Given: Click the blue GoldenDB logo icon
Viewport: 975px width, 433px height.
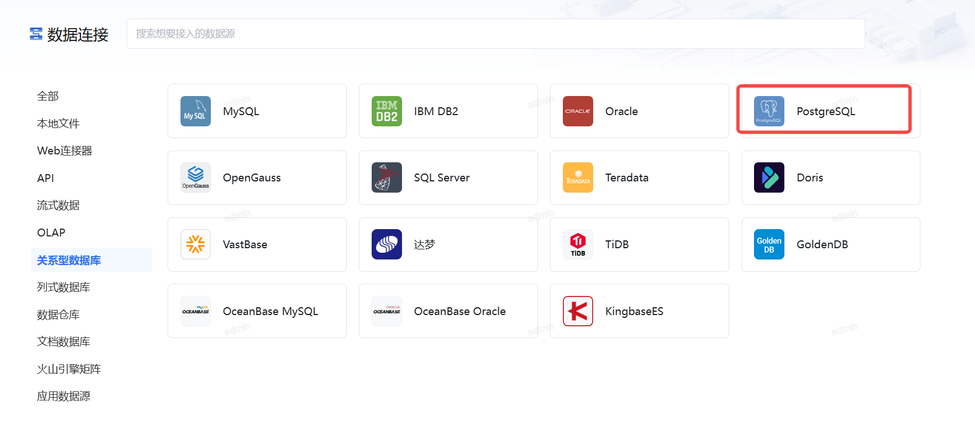Looking at the screenshot, I should click(x=769, y=244).
